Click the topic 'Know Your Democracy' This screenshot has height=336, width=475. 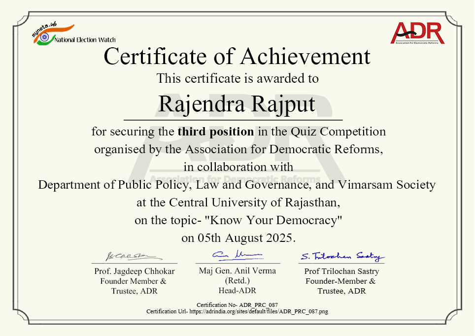click(273, 220)
